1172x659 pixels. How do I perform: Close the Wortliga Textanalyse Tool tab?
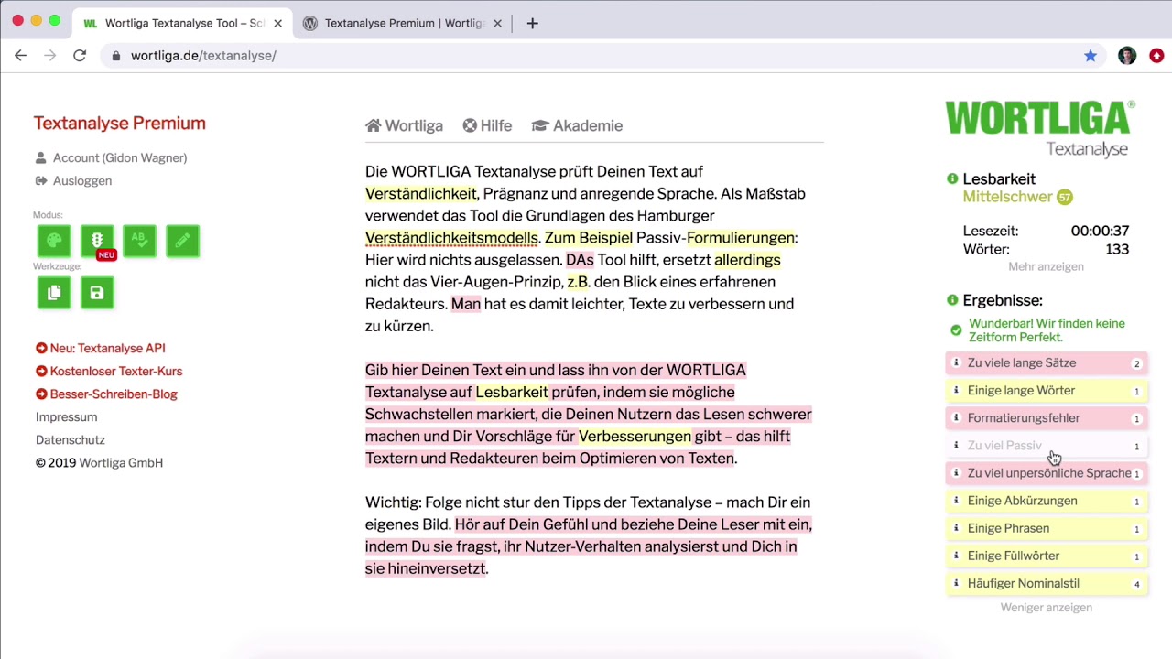277,23
